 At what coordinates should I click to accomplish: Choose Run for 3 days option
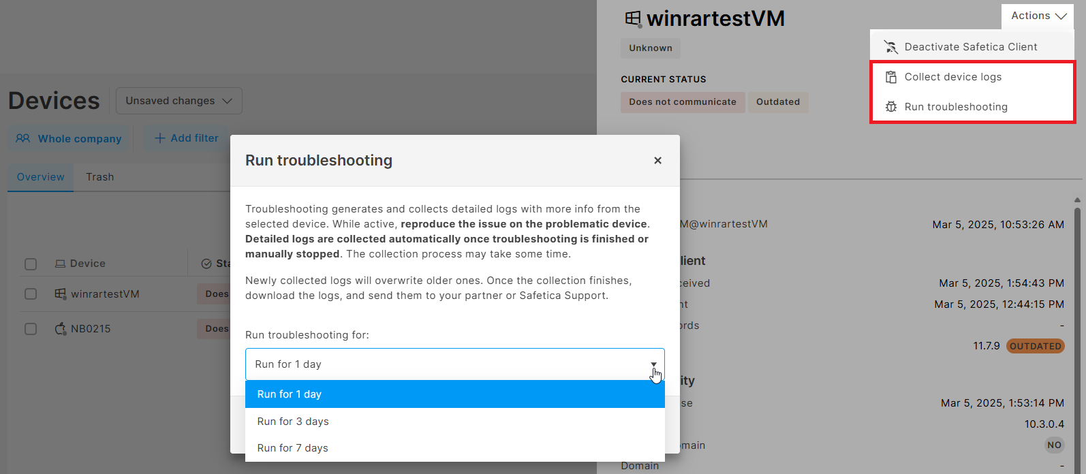(x=455, y=422)
